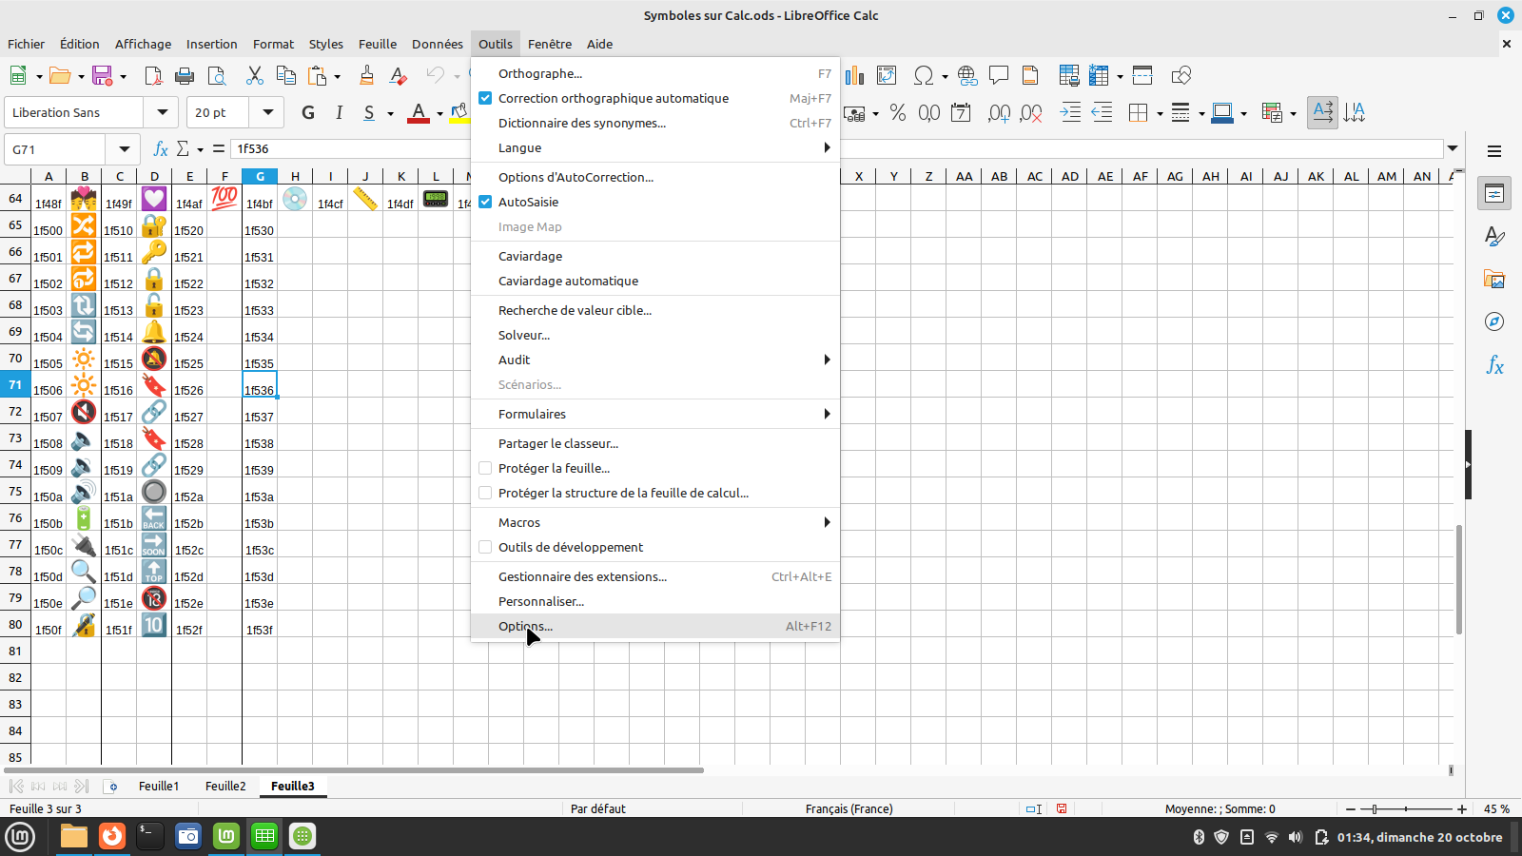Click the Italic formatting button
This screenshot has width=1522, height=856.
(x=339, y=112)
